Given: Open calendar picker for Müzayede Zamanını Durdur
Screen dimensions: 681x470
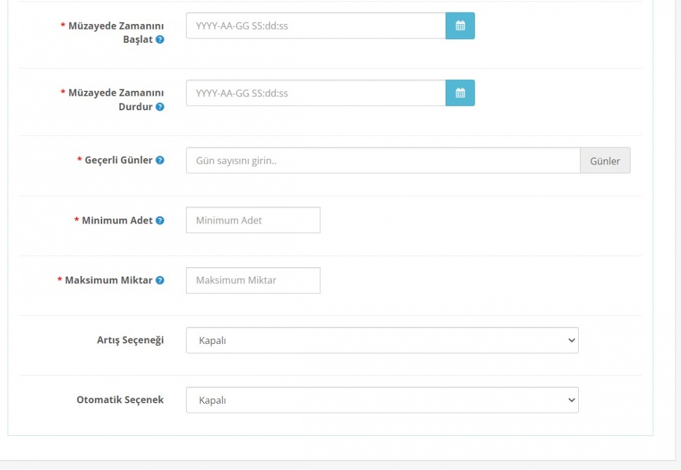Looking at the screenshot, I should 460,93.
